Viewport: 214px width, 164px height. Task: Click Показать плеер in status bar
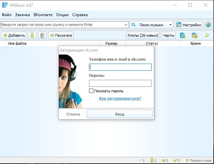pyautogui.click(x=199, y=160)
